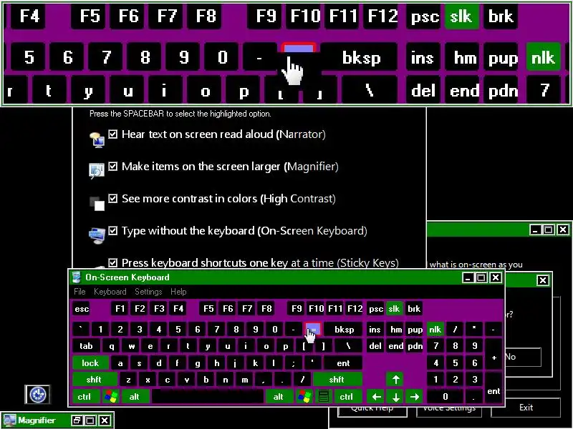
Task: Click the z key on On-Screen Keyboard
Action: coord(129,380)
